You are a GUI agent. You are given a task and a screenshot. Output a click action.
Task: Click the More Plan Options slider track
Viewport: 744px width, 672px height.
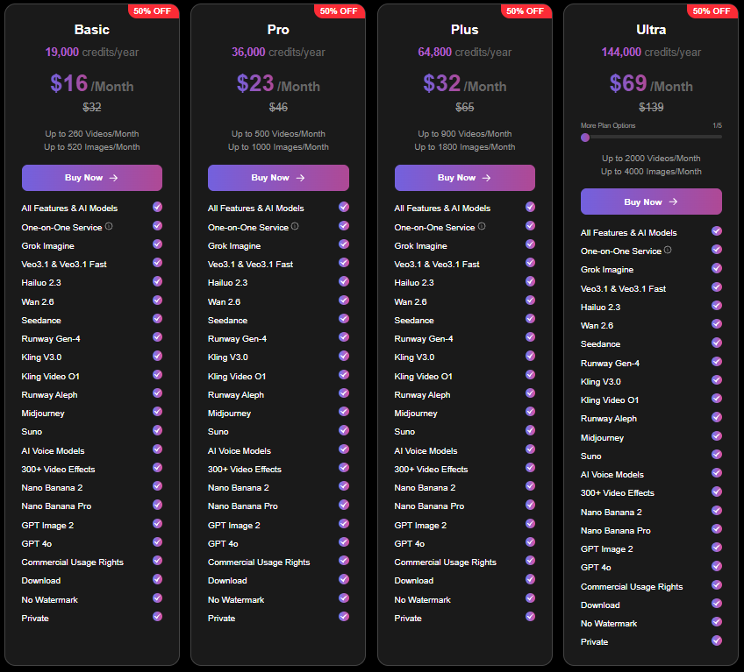[652, 137]
